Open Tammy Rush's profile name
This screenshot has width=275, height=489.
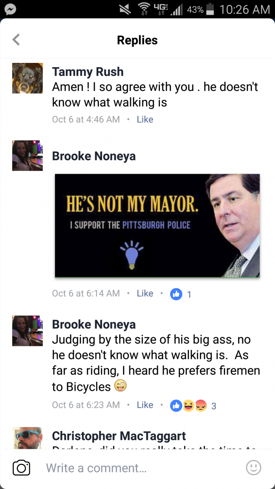(x=88, y=72)
